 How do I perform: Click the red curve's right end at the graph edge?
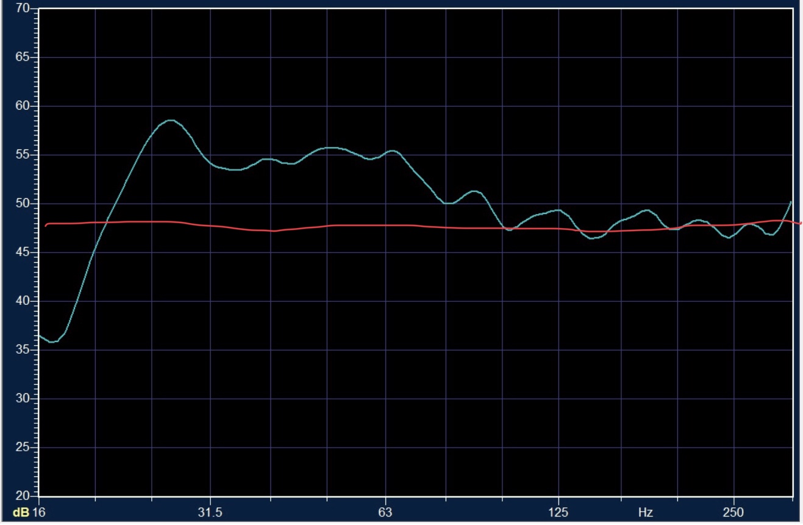799,223
